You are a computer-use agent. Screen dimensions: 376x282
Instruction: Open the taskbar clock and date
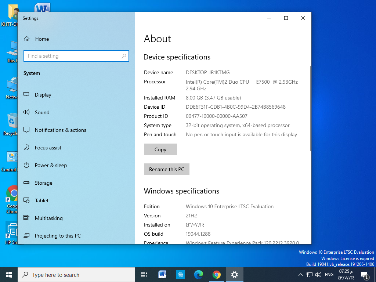tap(346, 275)
